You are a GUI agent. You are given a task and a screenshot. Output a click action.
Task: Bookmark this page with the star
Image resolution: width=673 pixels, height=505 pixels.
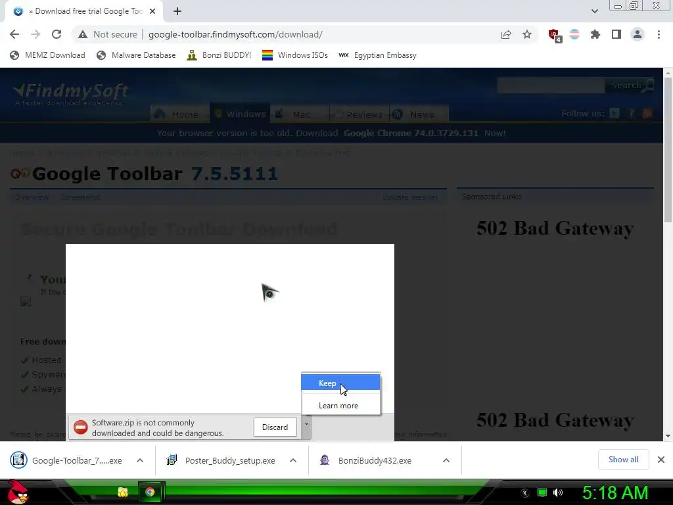pyautogui.click(x=527, y=34)
